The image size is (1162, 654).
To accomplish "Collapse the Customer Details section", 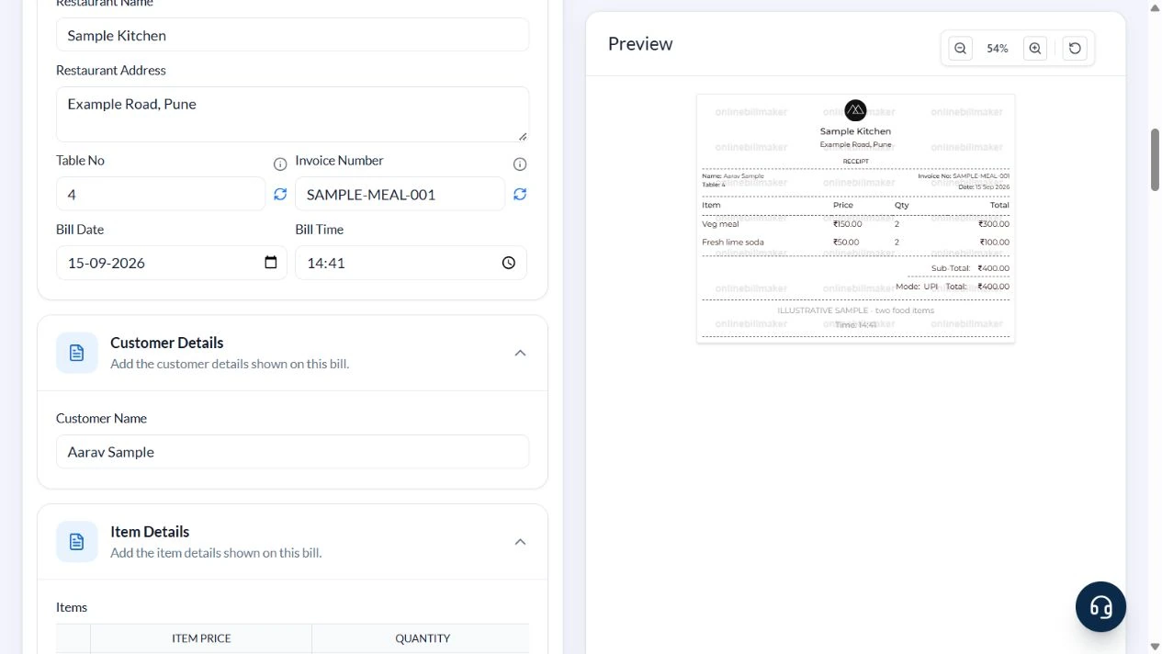I will tap(520, 353).
